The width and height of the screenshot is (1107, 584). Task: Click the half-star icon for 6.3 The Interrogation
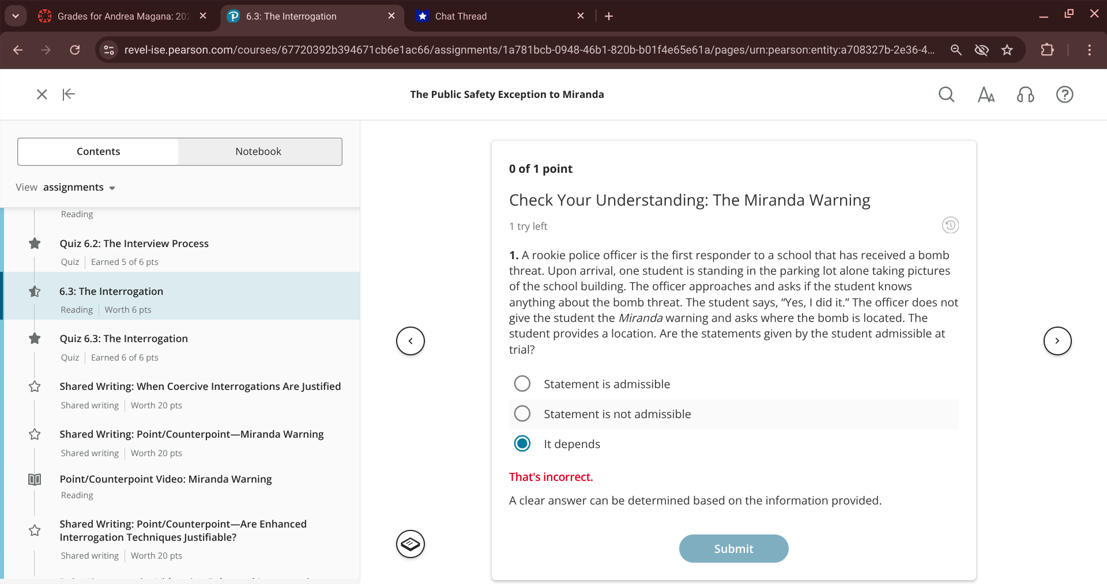(35, 291)
